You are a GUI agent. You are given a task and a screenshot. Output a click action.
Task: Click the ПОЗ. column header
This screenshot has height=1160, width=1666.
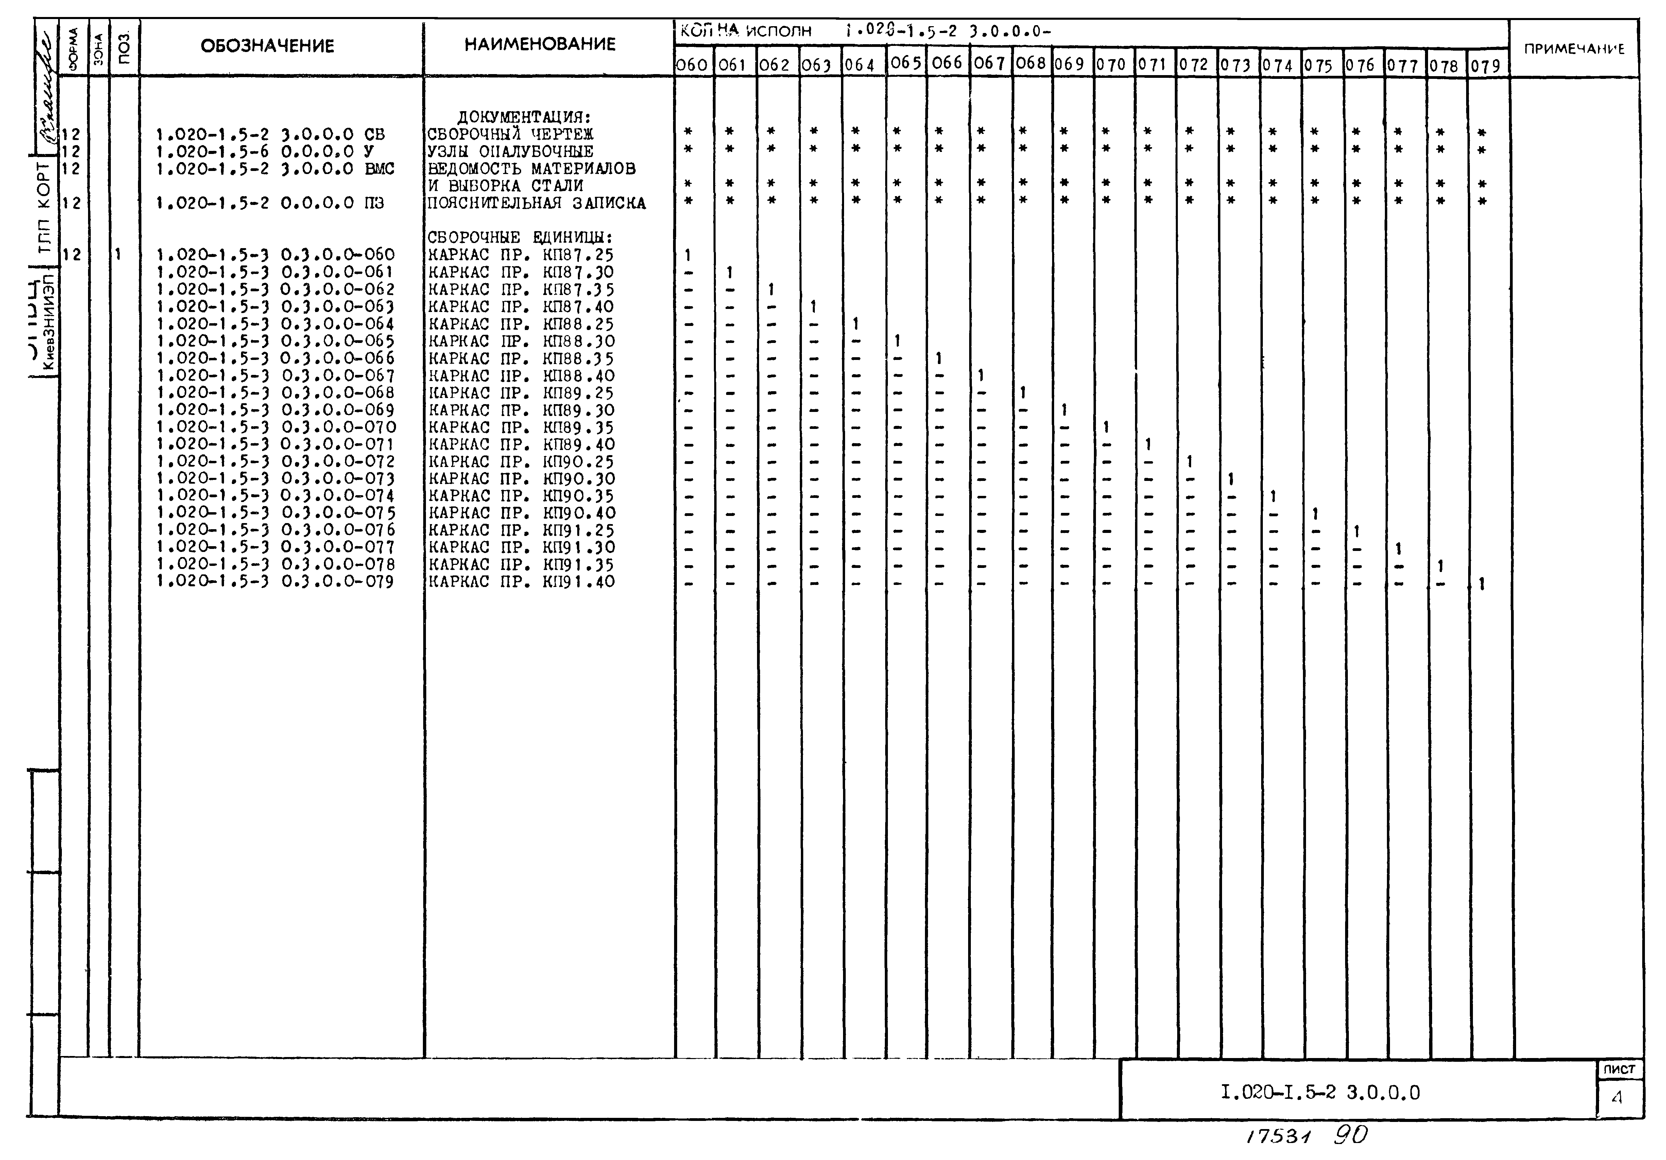(x=124, y=47)
